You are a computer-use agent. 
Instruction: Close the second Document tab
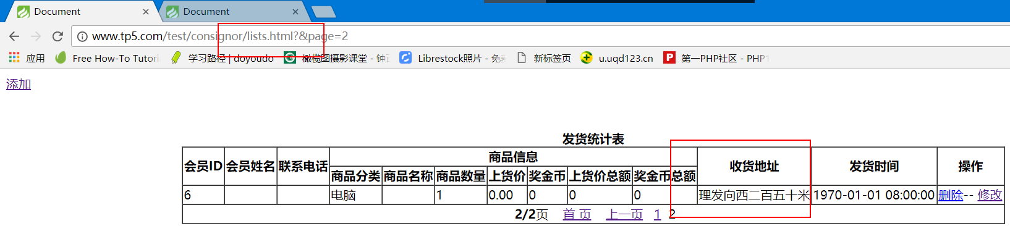point(295,12)
